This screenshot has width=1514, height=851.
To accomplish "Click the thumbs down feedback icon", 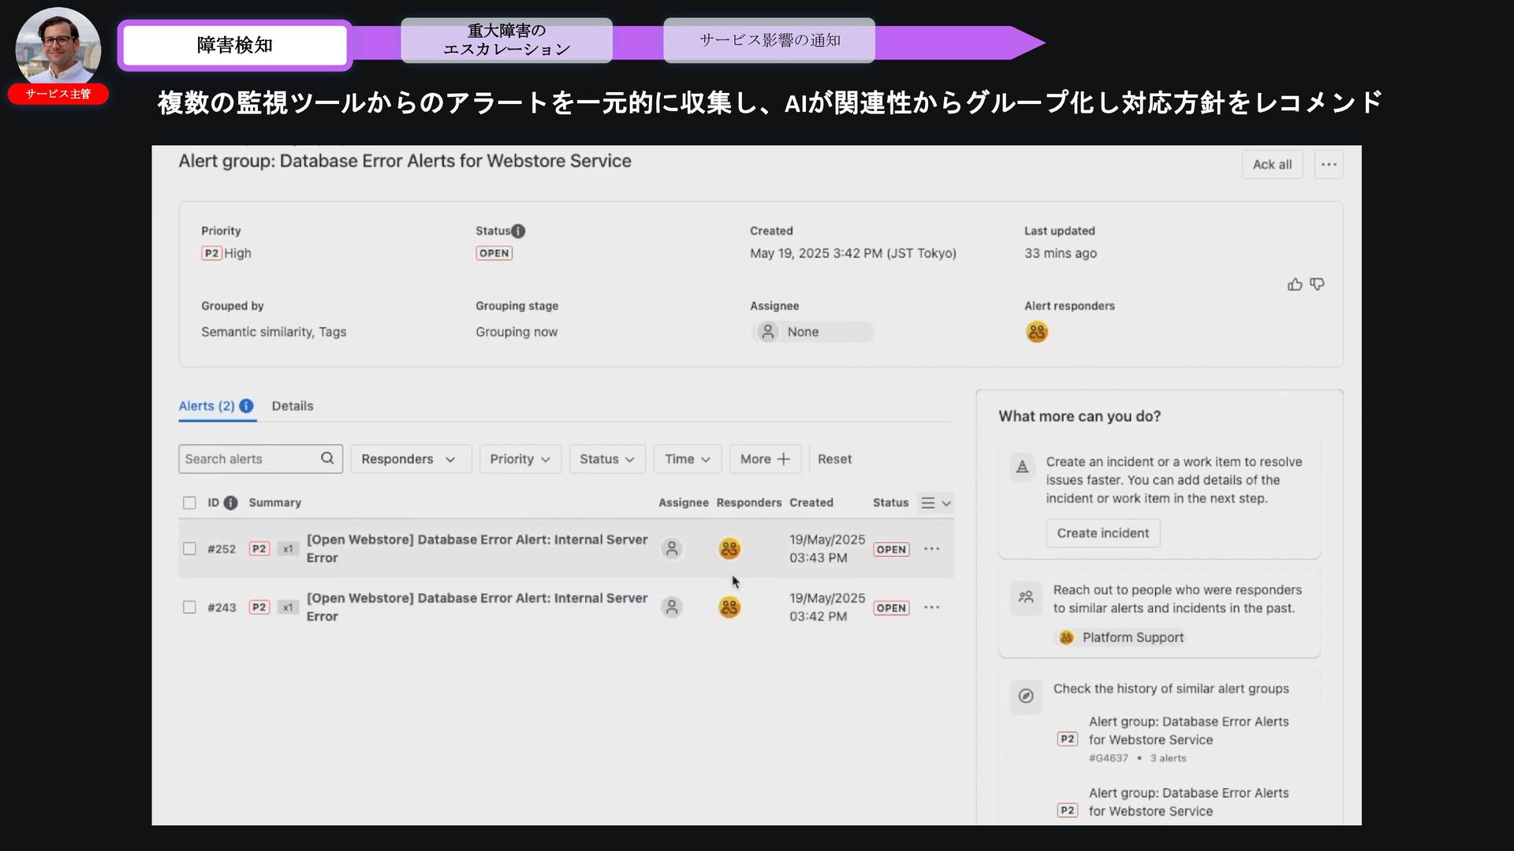I will tap(1317, 284).
